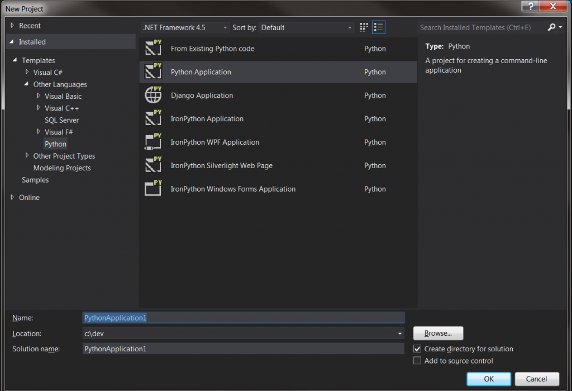Expand the Visual C# node arrow

coord(27,72)
